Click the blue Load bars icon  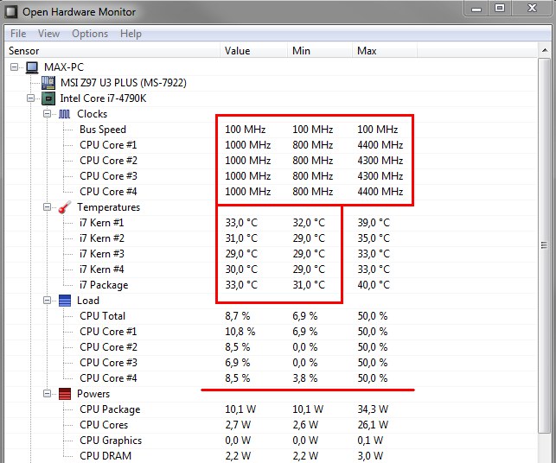click(65, 301)
